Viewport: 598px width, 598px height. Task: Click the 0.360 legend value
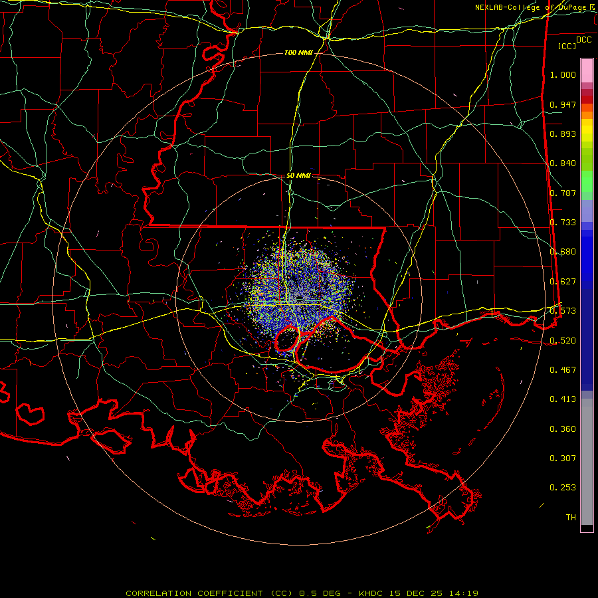tap(563, 429)
